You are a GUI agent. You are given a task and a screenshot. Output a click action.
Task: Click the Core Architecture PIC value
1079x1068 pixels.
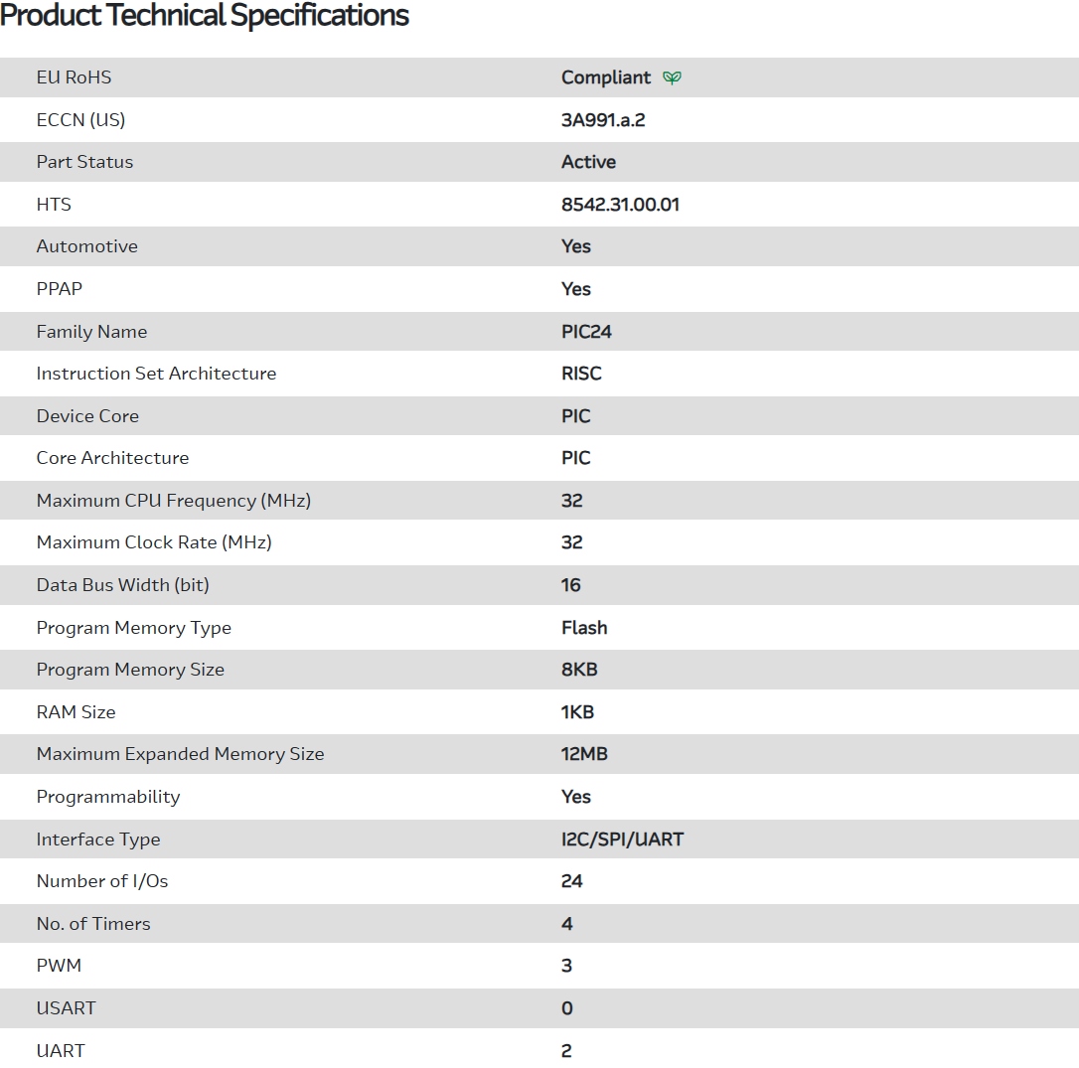pos(576,458)
